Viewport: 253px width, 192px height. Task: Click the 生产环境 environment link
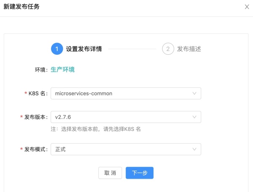62,69
